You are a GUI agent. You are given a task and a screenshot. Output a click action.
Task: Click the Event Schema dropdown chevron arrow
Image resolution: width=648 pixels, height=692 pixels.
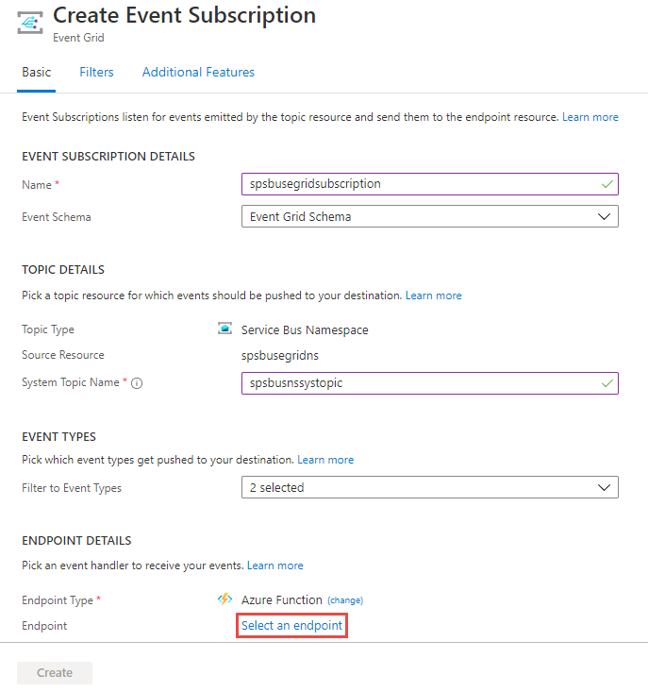[605, 216]
